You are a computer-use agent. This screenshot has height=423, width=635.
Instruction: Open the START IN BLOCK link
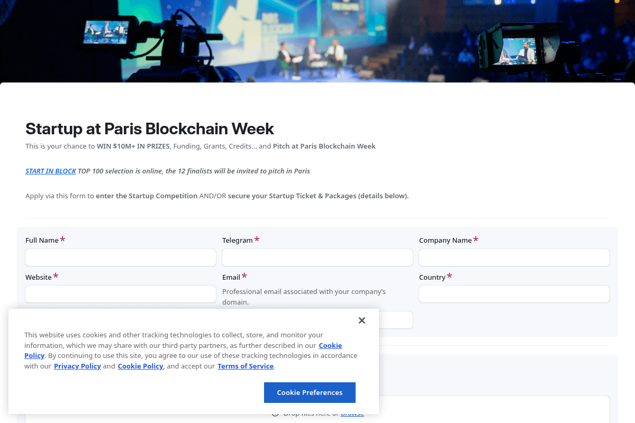pos(50,171)
